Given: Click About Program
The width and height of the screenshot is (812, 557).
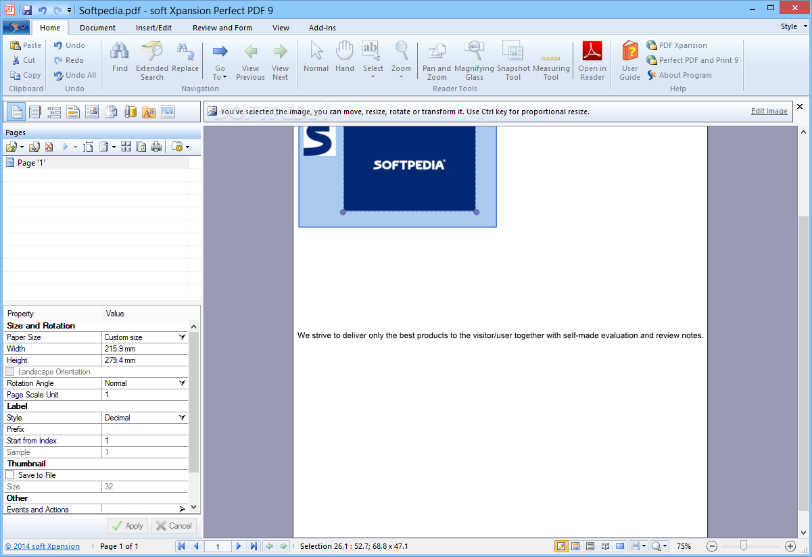Looking at the screenshot, I should (x=679, y=75).
